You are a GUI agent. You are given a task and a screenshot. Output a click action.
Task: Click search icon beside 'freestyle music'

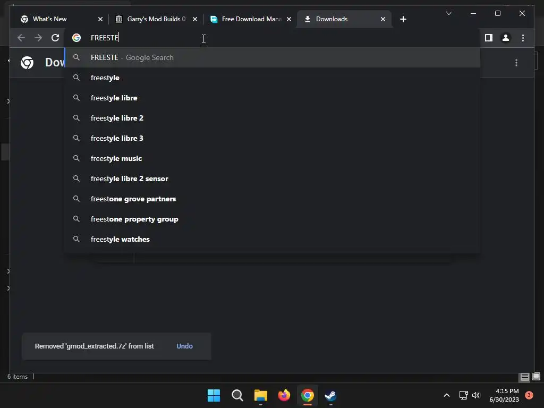tap(76, 158)
